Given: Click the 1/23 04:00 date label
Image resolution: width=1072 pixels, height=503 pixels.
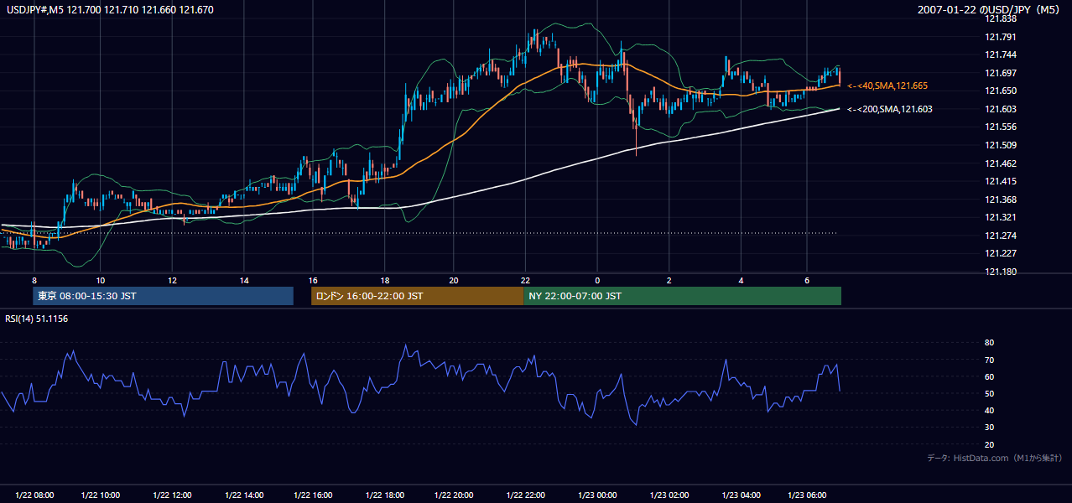Looking at the screenshot, I should 742,495.
